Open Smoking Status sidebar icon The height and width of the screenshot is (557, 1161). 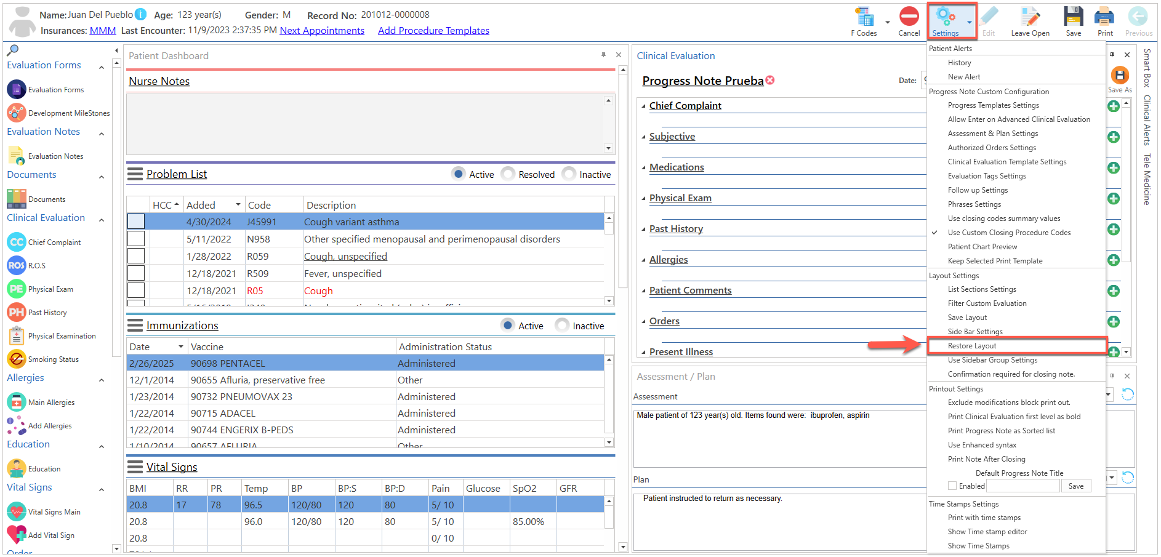point(17,359)
